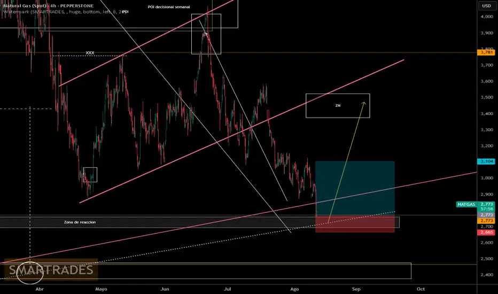Select the 'Zona de reaccion' label
498x294 pixels.
point(80,222)
